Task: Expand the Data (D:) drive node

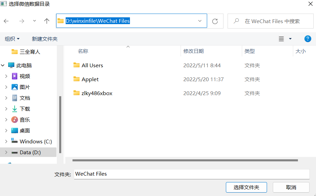Action: 6,152
